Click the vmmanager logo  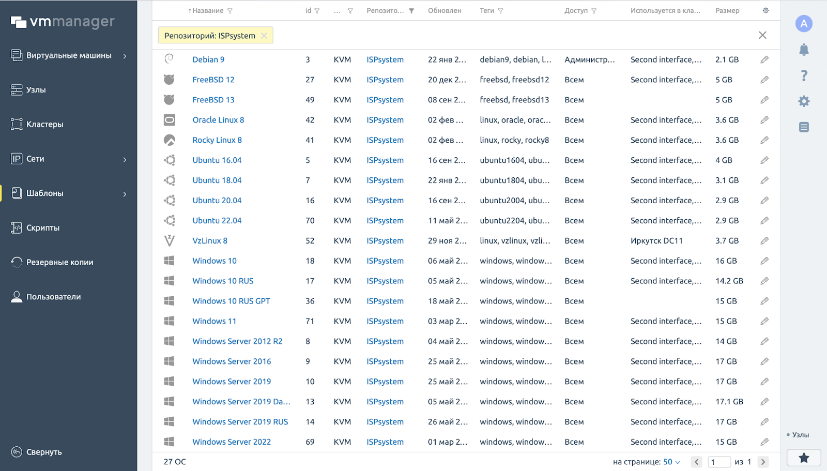click(63, 22)
